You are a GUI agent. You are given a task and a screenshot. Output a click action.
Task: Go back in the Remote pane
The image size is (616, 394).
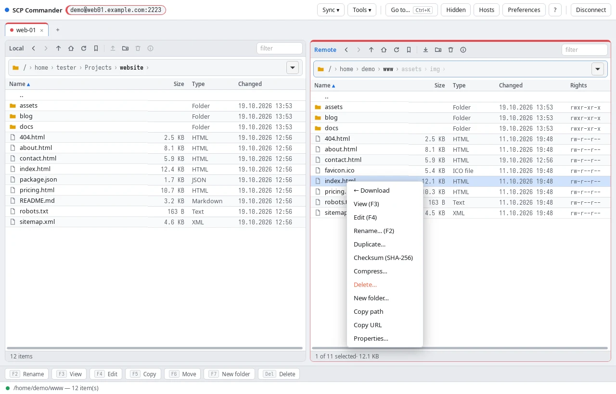[x=346, y=49]
